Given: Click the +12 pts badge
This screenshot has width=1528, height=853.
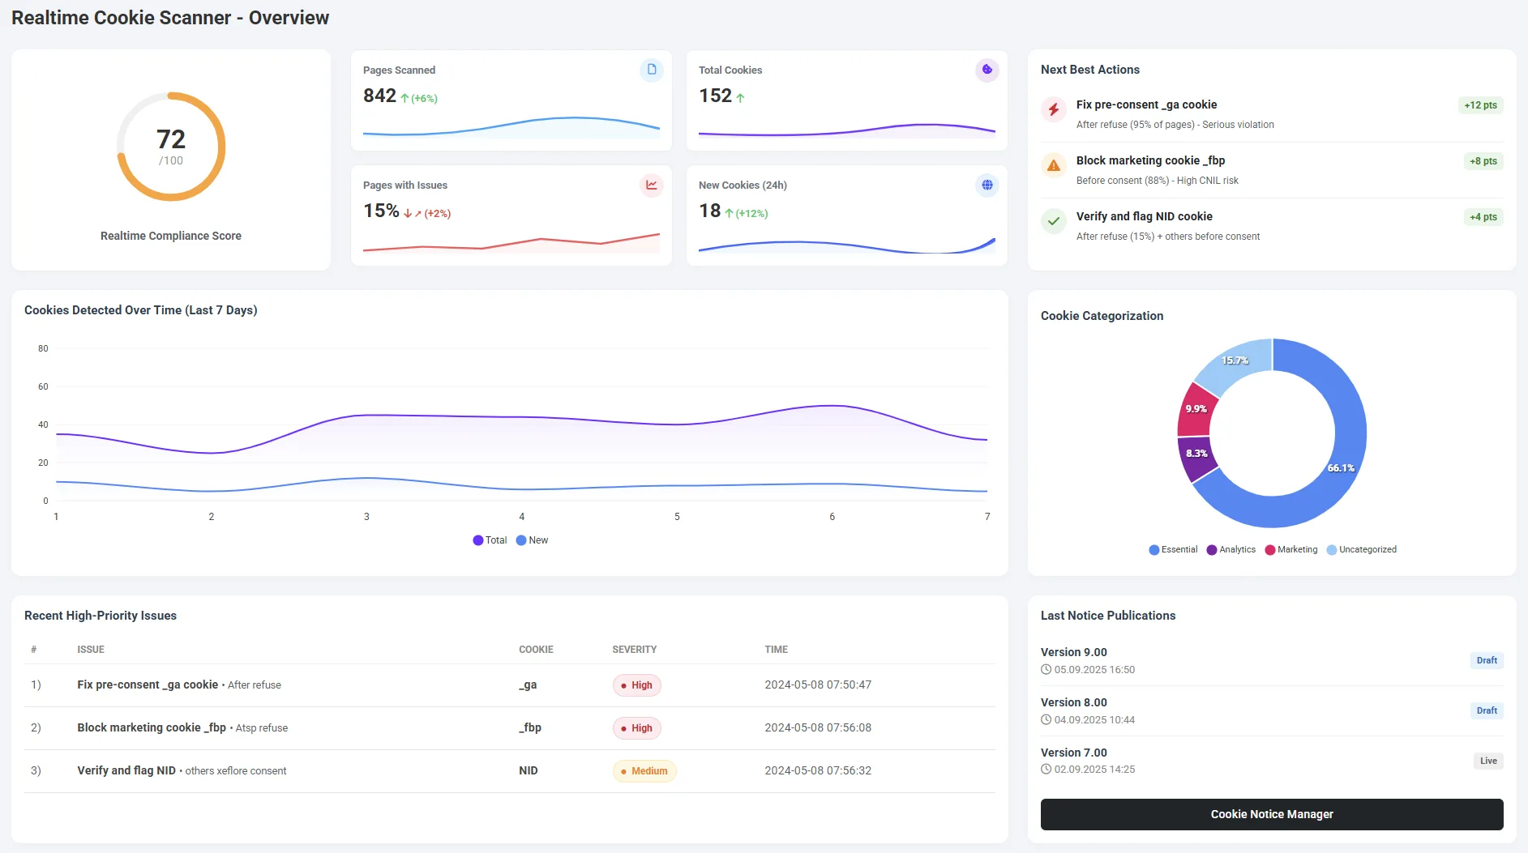Looking at the screenshot, I should pos(1480,105).
